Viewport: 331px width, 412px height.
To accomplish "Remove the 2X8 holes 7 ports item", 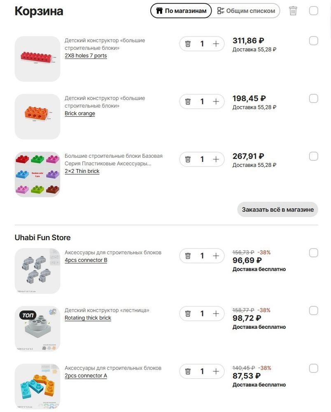I will point(188,44).
